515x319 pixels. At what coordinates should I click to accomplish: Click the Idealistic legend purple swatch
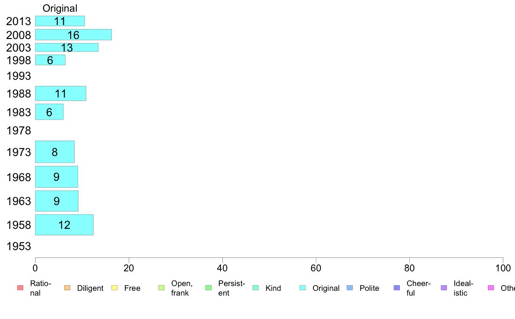(x=444, y=288)
